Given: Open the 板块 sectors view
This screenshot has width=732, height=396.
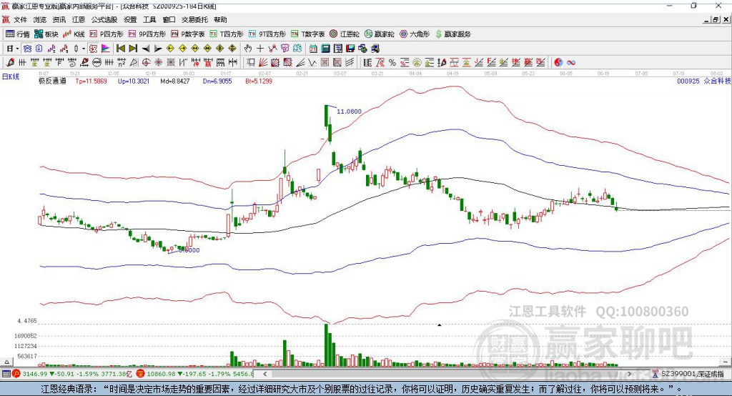Looking at the screenshot, I should 46,34.
